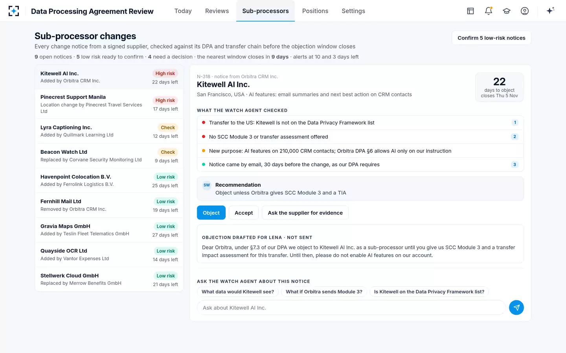This screenshot has width=566, height=353.
Task: Select the Sub-processors tab
Action: point(266,11)
